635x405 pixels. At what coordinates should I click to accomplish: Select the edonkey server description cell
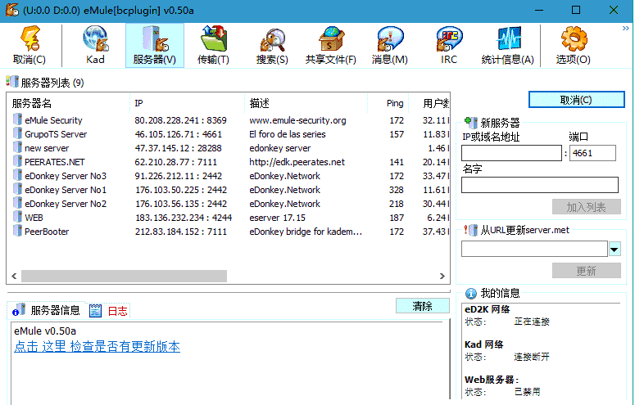(280, 148)
